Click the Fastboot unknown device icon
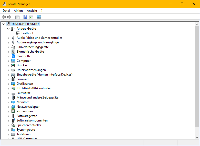Viewport: 200px width, 146px height. coord(18,33)
